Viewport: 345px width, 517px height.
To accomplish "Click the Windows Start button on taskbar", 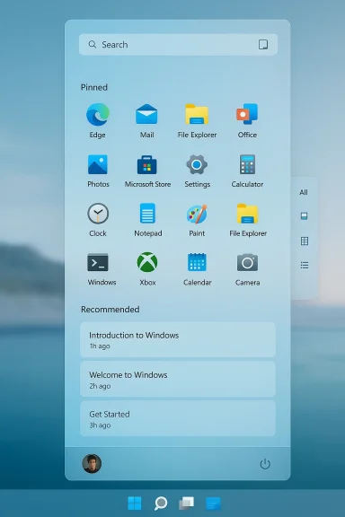I will pyautogui.click(x=135, y=504).
